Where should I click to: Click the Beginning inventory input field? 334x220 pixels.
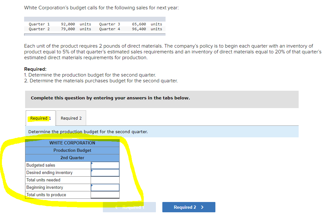tap(105, 187)
